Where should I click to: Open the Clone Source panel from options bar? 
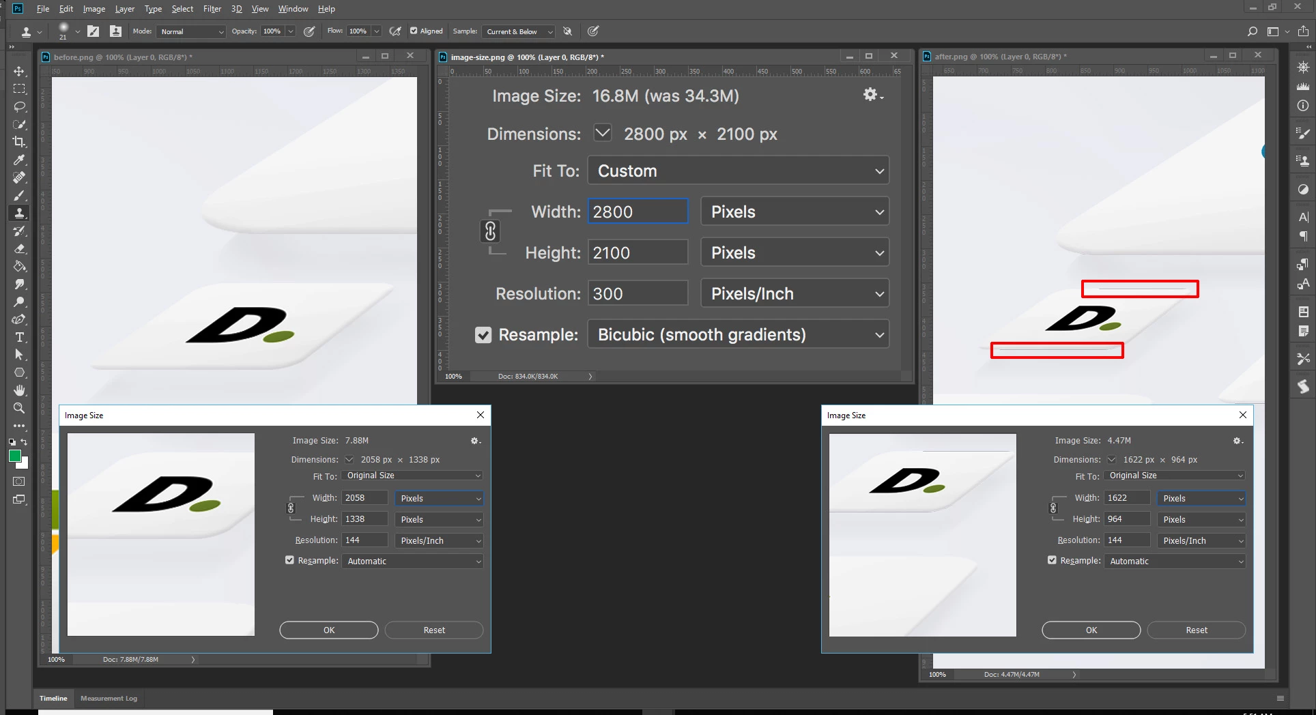[x=115, y=31]
